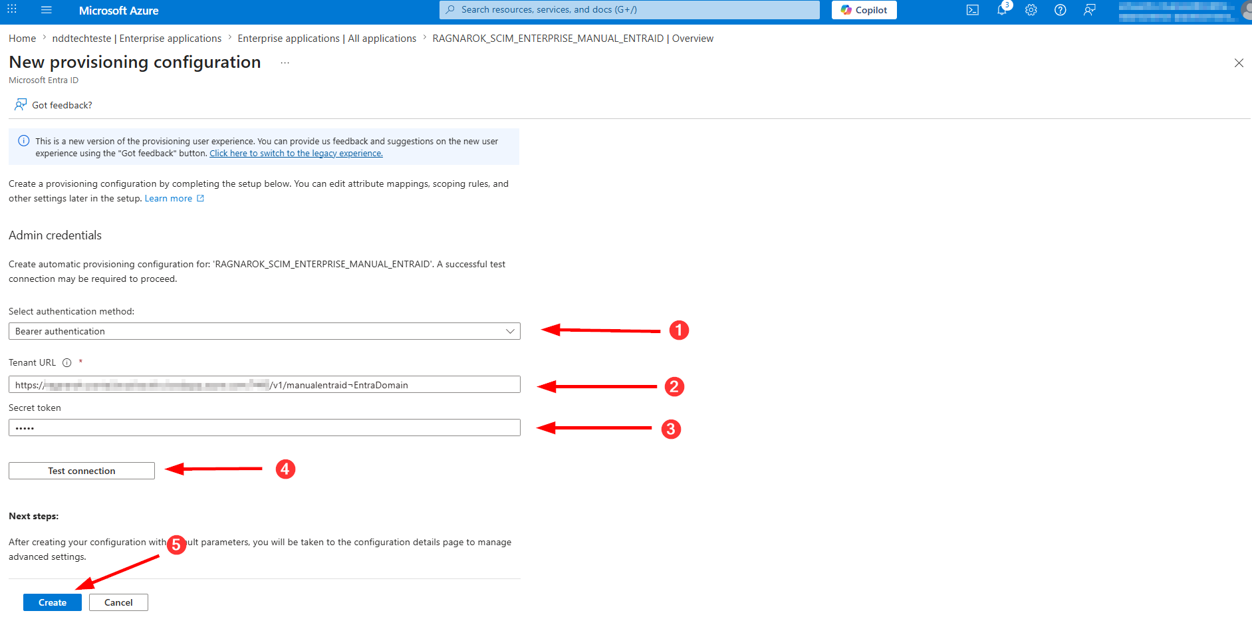
Task: Click the Test connection button
Action: [82, 471]
